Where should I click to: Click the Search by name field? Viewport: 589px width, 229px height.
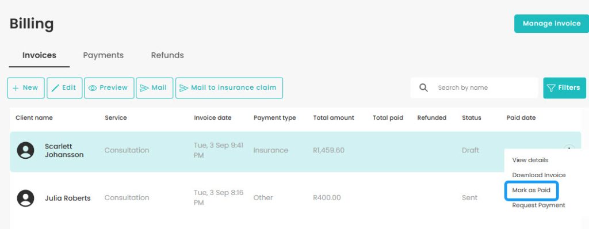click(475, 88)
